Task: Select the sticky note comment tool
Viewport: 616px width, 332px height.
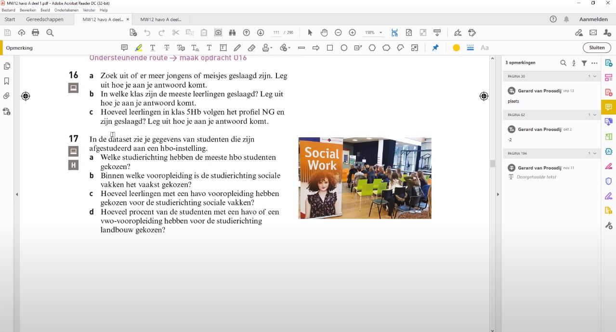Action: pyautogui.click(x=124, y=48)
